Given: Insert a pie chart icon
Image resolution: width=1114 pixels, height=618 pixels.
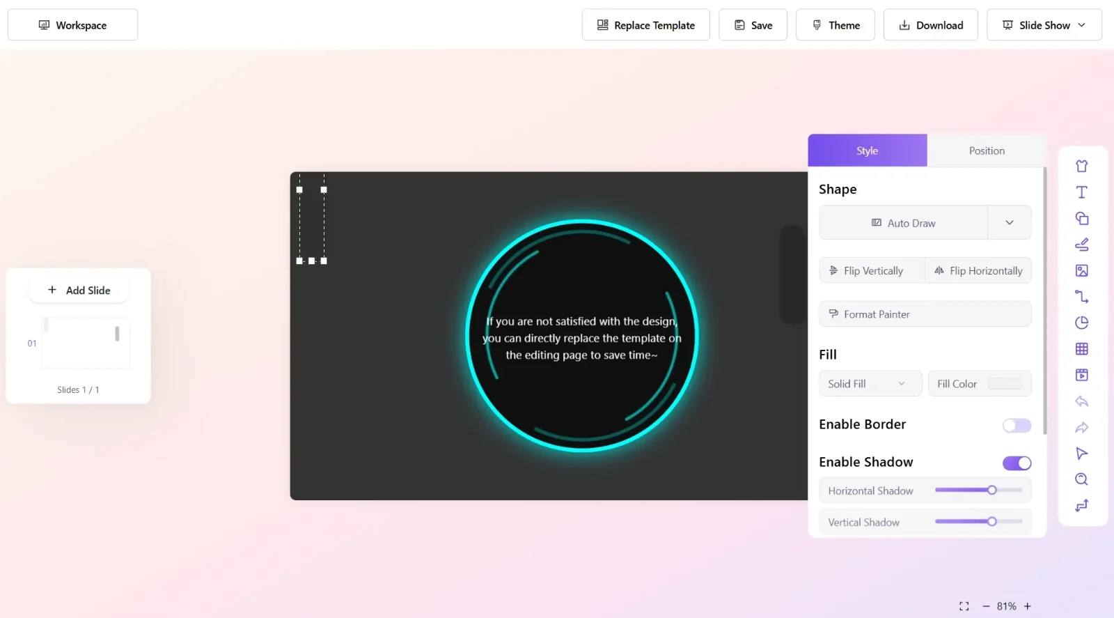Looking at the screenshot, I should (1081, 323).
